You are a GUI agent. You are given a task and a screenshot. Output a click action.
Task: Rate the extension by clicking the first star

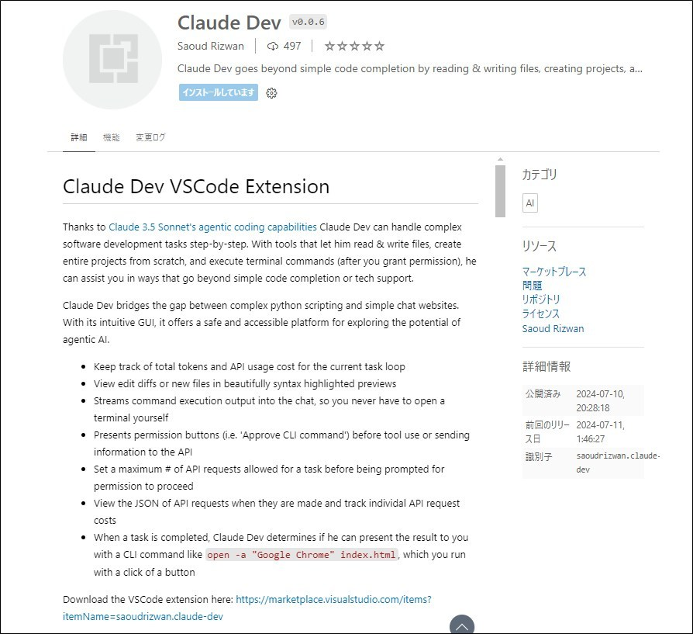coord(329,46)
